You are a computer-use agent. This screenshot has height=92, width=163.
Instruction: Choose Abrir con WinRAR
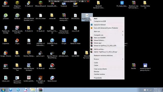[107, 38]
